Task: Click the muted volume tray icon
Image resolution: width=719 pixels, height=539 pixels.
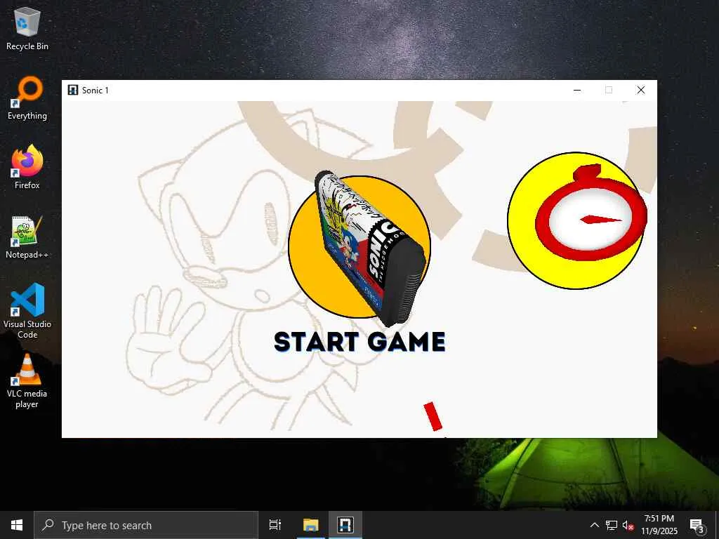Action: pos(628,525)
